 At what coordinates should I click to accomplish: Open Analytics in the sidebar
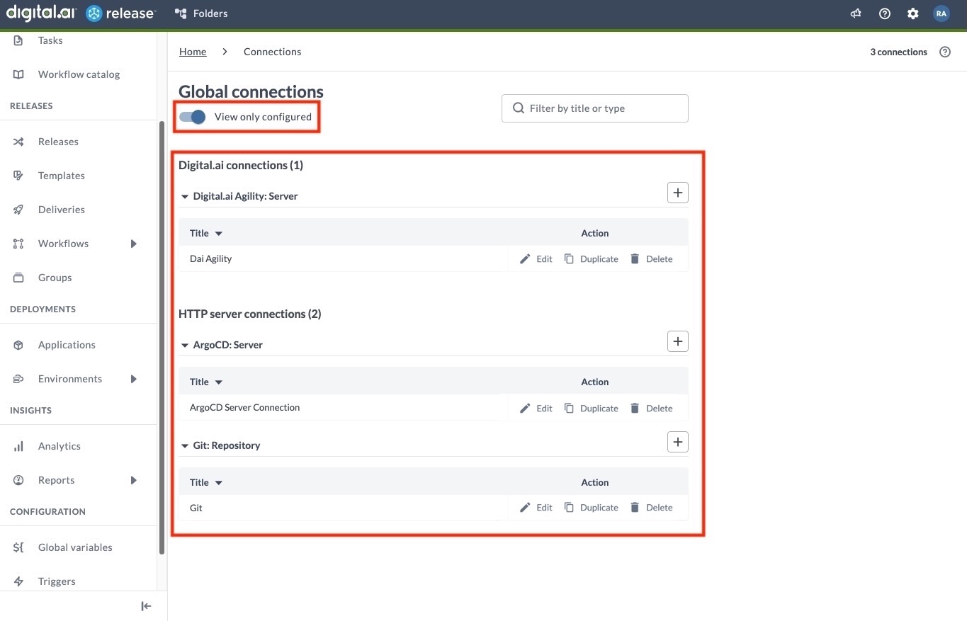(60, 446)
